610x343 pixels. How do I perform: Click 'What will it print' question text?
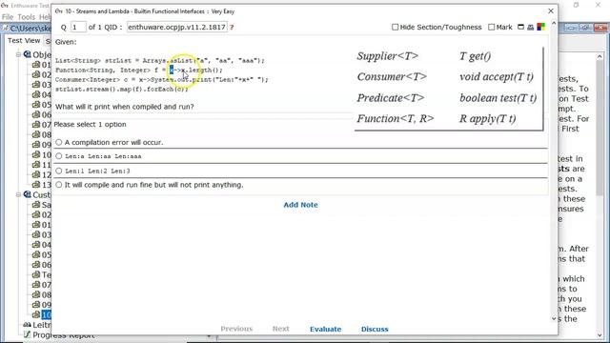pos(125,107)
